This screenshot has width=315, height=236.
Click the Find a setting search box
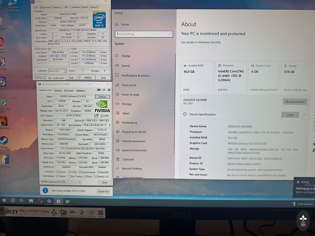click(x=144, y=34)
